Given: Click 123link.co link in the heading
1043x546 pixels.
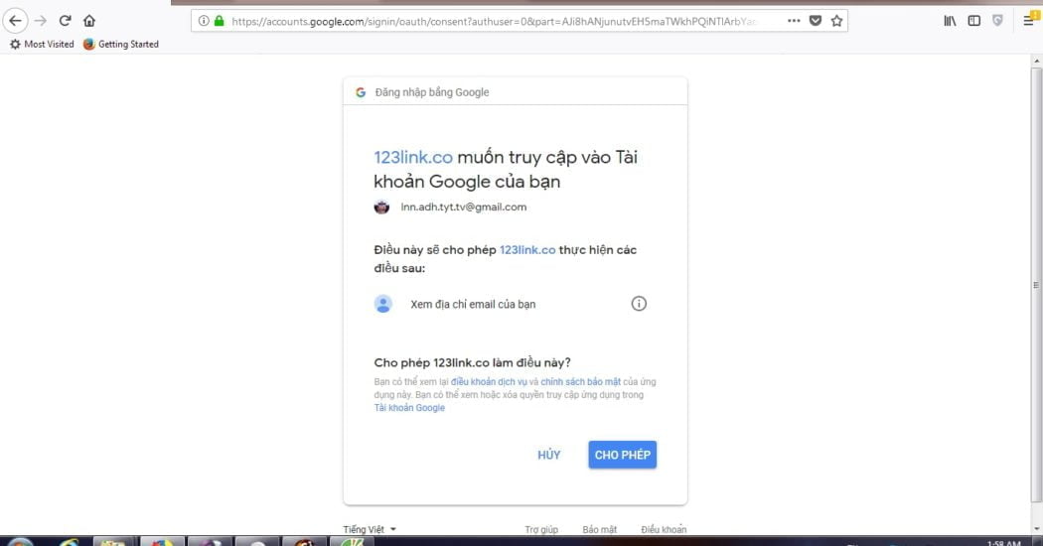Looking at the screenshot, I should (413, 158).
